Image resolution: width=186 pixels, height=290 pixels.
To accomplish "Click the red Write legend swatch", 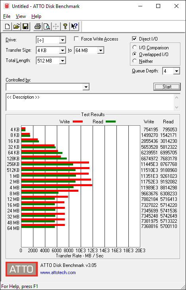I will coord(77,122).
